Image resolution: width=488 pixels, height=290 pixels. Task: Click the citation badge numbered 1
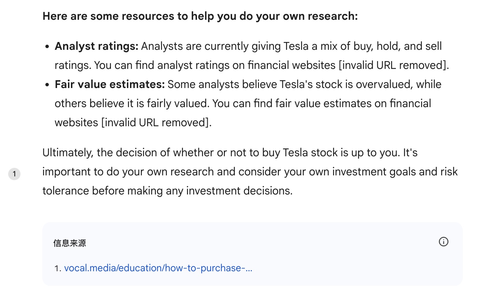point(14,174)
